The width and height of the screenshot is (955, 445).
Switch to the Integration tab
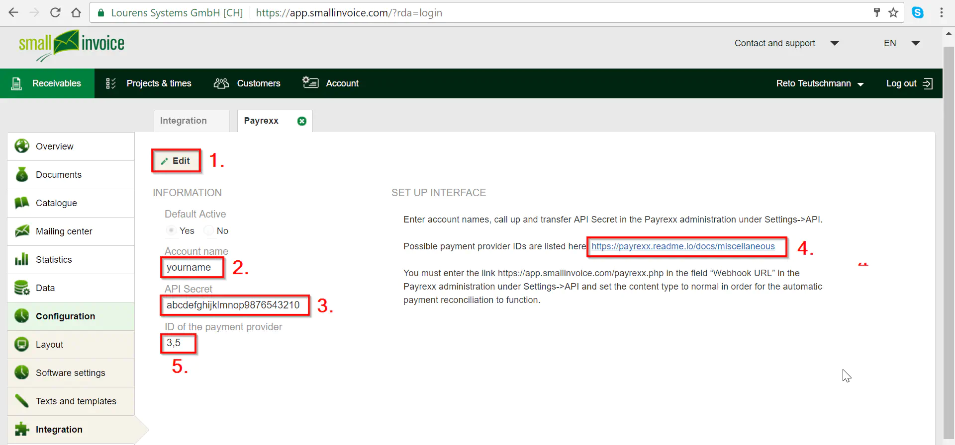pyautogui.click(x=183, y=121)
